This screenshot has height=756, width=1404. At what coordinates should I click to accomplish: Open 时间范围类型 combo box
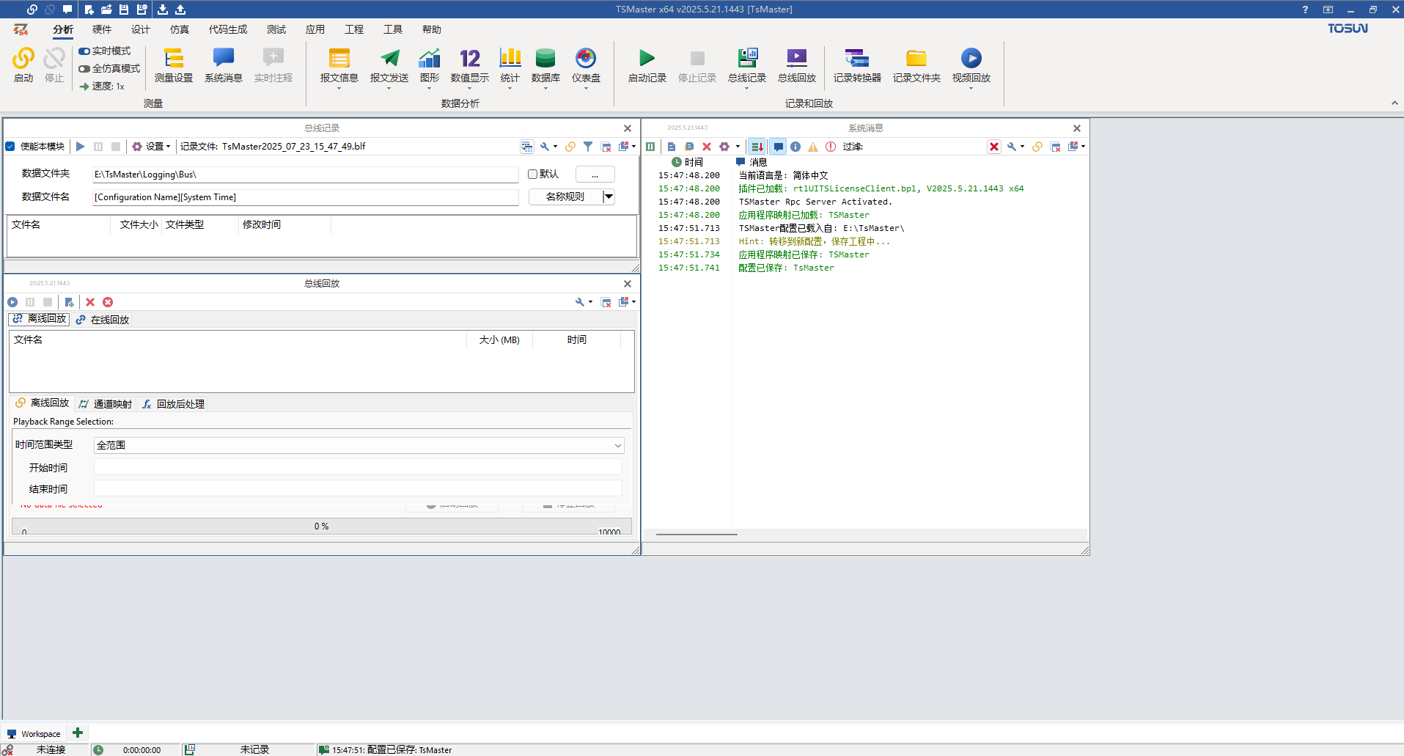[x=359, y=445]
